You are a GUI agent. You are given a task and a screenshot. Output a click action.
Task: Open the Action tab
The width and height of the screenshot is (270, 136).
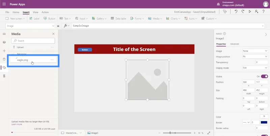coord(45,12)
